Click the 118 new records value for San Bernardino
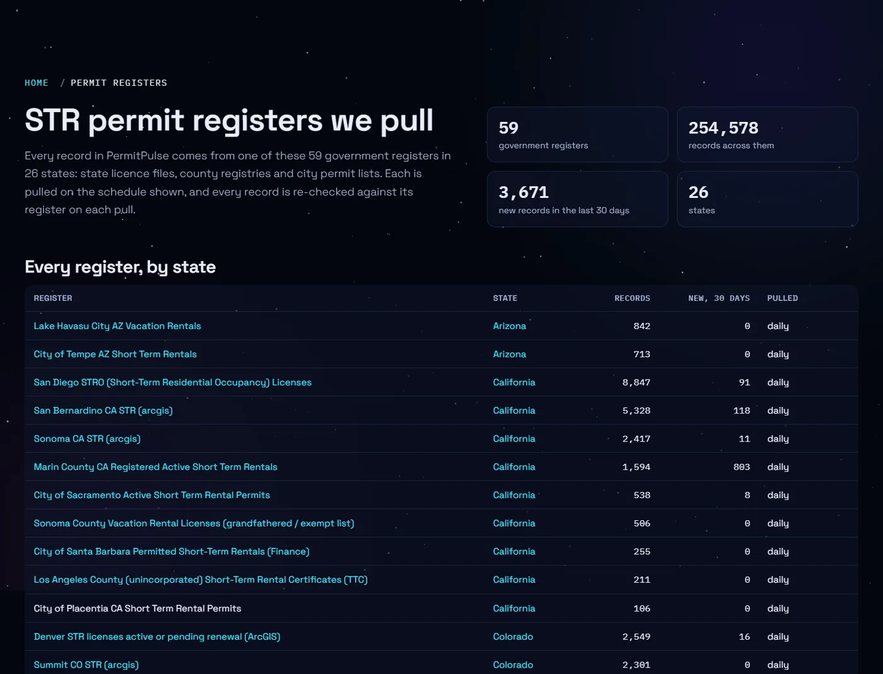Screen dimensions: 883x674 pyautogui.click(x=742, y=410)
